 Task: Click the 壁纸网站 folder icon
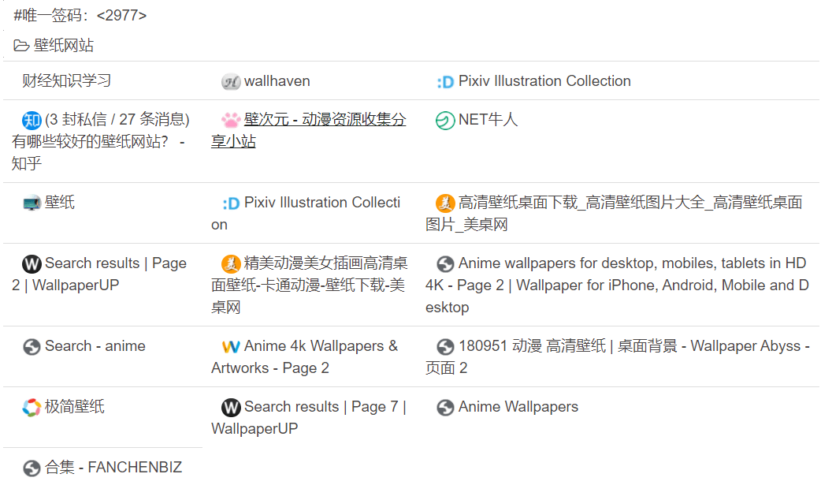21,46
